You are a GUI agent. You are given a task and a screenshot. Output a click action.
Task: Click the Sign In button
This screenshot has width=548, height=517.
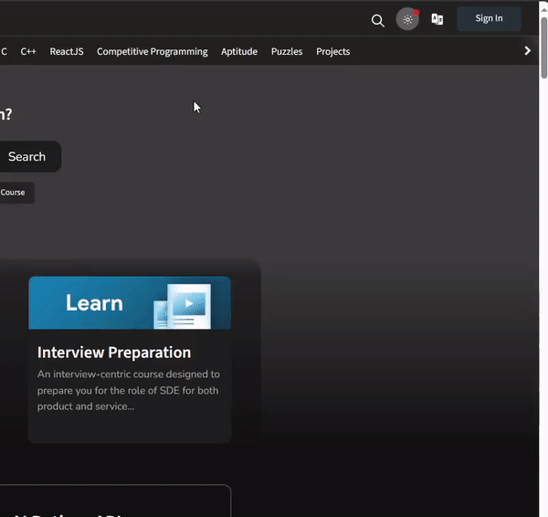coord(489,18)
